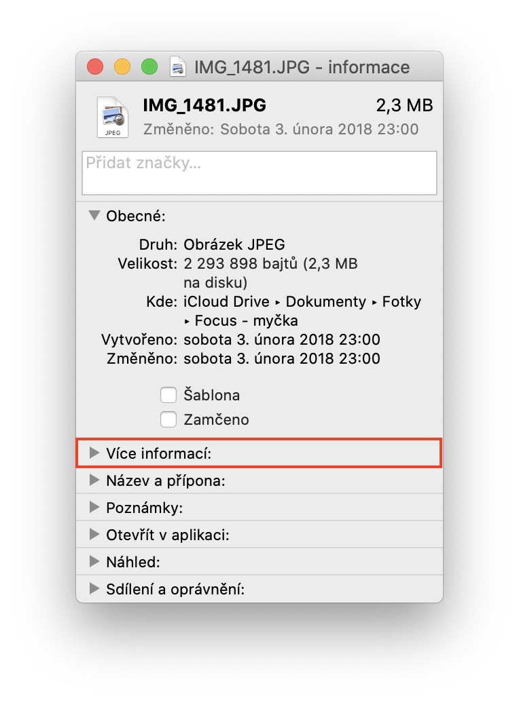The width and height of the screenshot is (519, 703).
Task: Click the Přidat značky tags field
Action: click(259, 173)
